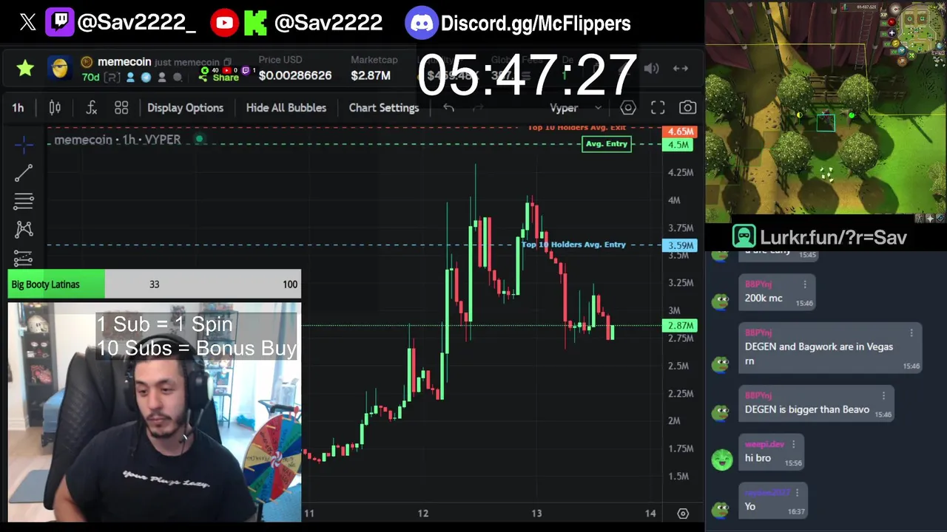Click the YouTube logo icon
The image size is (947, 532).
[224, 23]
